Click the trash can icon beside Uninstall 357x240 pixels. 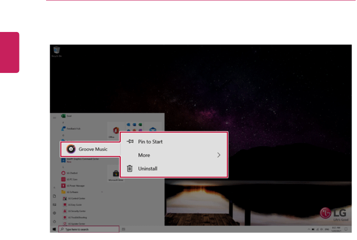[x=130, y=168]
